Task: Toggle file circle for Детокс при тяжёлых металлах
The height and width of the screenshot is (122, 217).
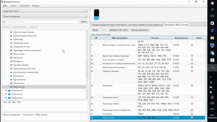Action: tap(192, 56)
